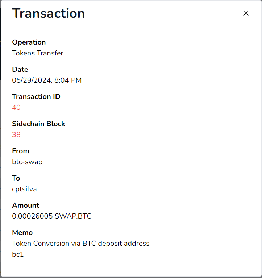262x278 pixels.
Task: Click the Transaction dialog heading
Action: [x=49, y=13]
